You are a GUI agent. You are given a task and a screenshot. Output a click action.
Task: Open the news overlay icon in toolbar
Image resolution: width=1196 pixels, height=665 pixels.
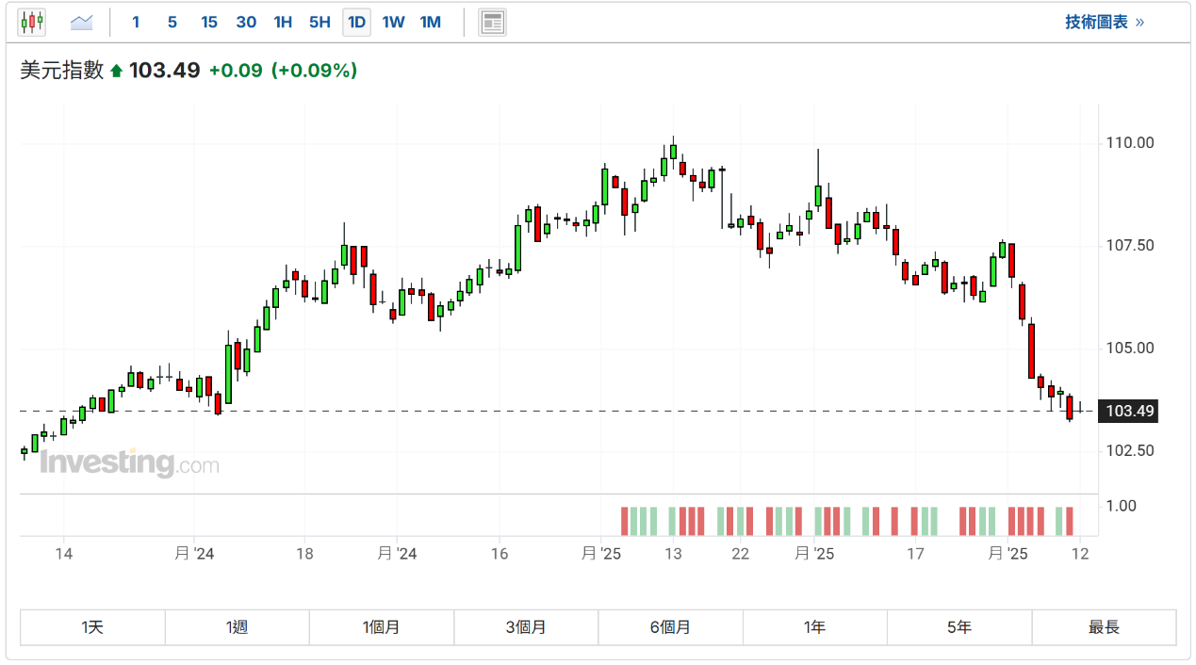pyautogui.click(x=492, y=22)
